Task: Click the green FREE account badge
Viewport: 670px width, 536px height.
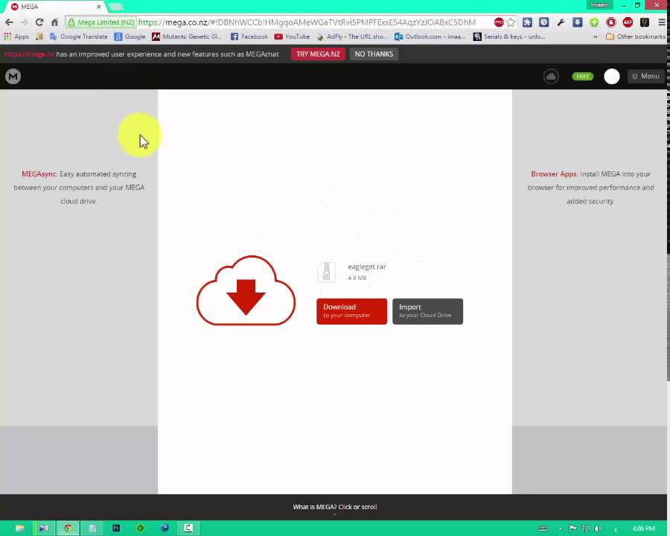Action: 582,76
